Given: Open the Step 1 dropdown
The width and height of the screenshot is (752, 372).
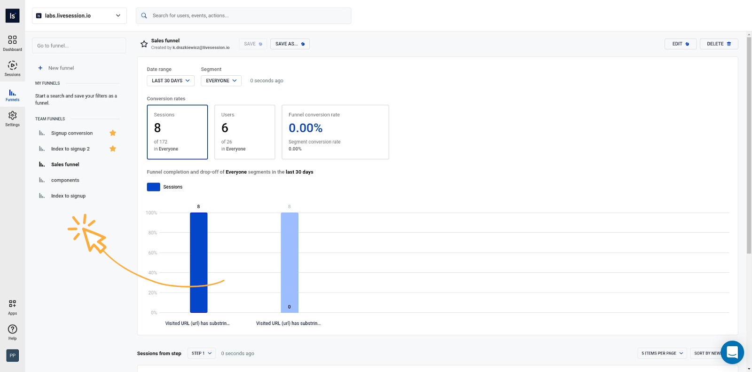Looking at the screenshot, I should coord(202,353).
